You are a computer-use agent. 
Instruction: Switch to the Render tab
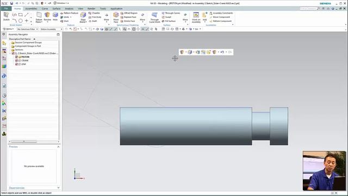click(91, 9)
